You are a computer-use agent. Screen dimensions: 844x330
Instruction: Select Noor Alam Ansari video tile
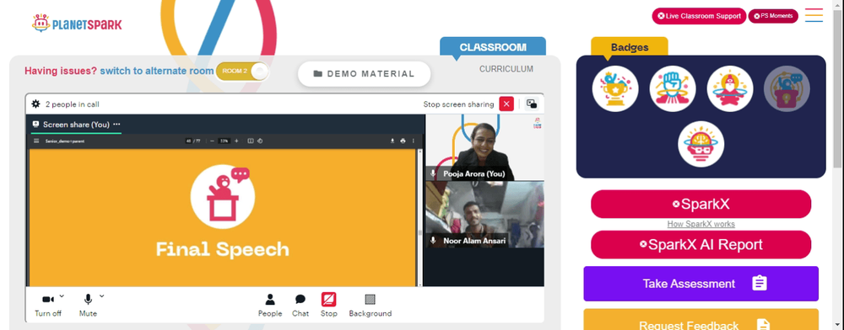[484, 214]
